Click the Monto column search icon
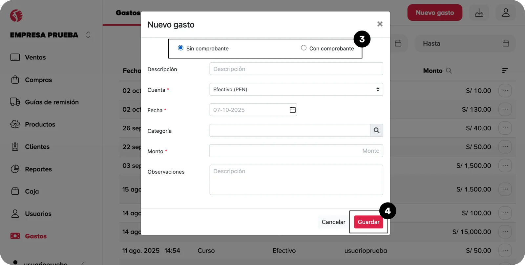Screen dimensions: 525x265 pos(449,71)
